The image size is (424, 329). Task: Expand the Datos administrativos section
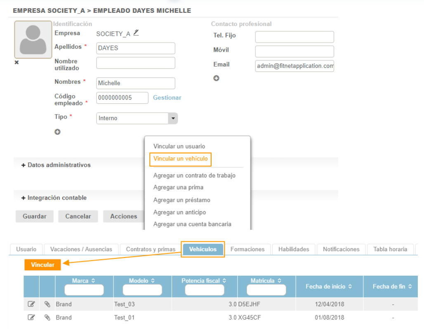(56, 165)
